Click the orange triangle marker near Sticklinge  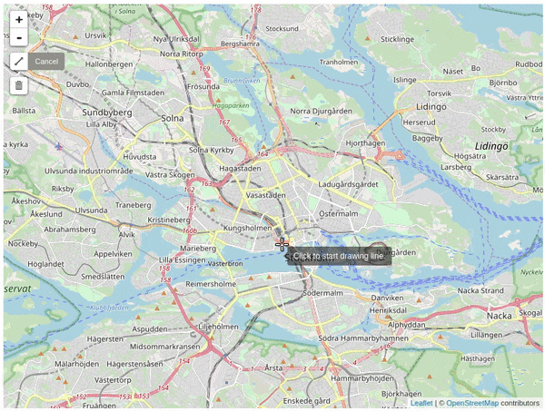(x=368, y=38)
